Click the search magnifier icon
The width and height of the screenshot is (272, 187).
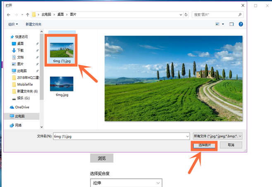pos(240,14)
